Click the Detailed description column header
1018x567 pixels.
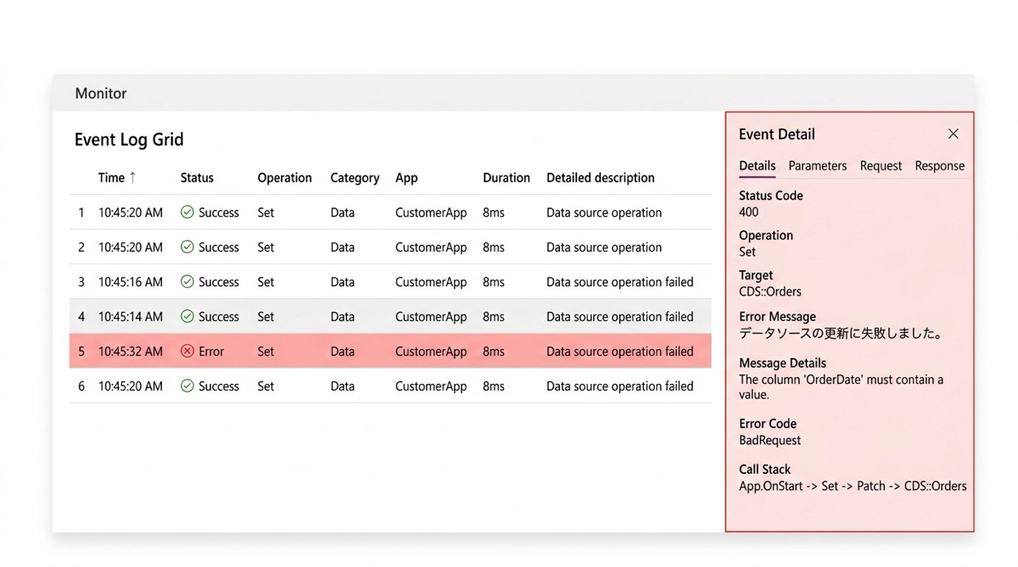coord(600,178)
